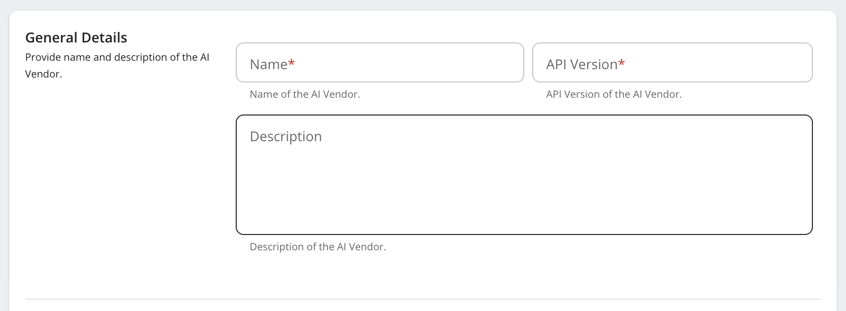This screenshot has width=846, height=311.
Task: Click the 'API Version of the AI Vendor.' hint
Action: pyautogui.click(x=614, y=94)
